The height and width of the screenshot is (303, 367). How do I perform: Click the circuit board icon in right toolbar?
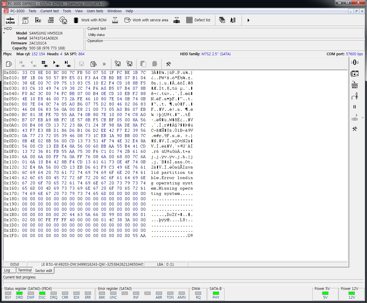355,74
